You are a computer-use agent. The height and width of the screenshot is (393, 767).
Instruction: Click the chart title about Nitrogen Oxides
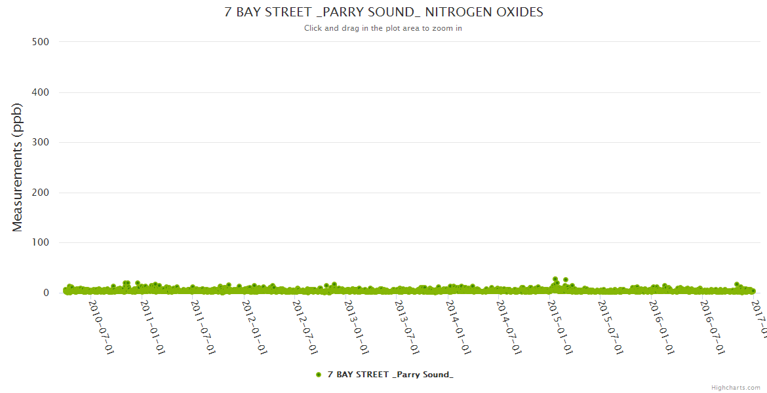click(383, 12)
